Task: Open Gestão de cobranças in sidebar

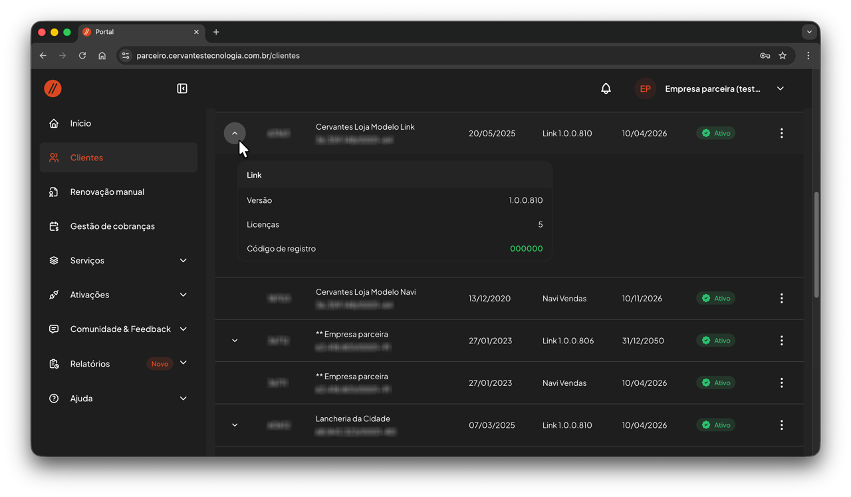Action: [x=112, y=226]
